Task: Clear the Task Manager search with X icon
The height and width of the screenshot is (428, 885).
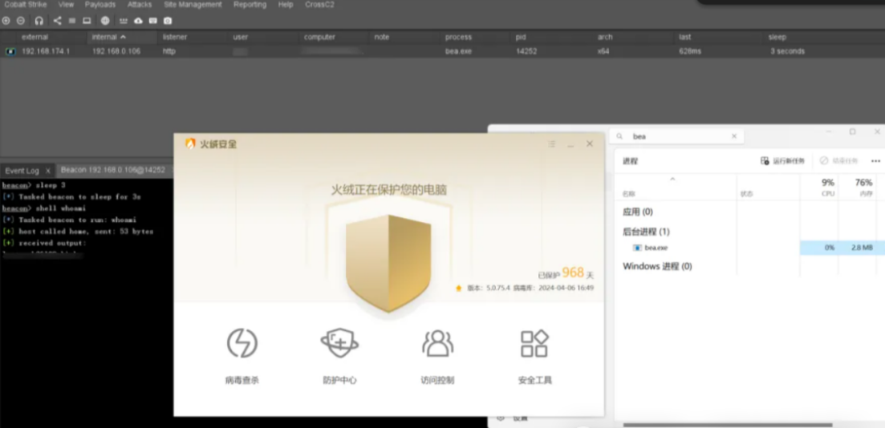Action: click(x=734, y=136)
